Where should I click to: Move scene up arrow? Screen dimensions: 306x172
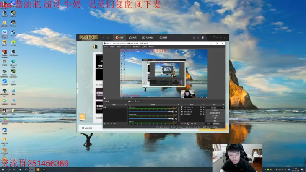[111, 123]
